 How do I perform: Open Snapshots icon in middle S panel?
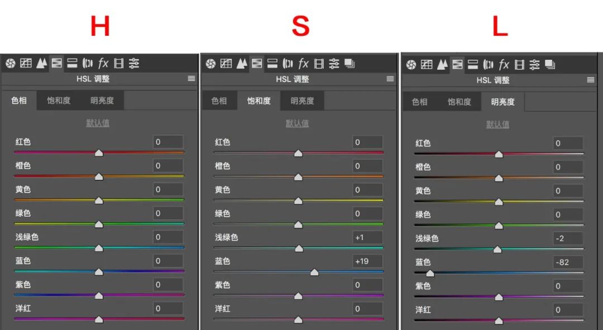[x=350, y=64]
